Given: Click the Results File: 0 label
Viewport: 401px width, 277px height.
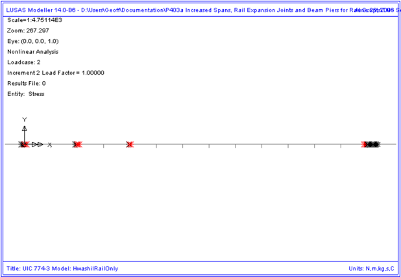Looking at the screenshot, I should coord(27,83).
